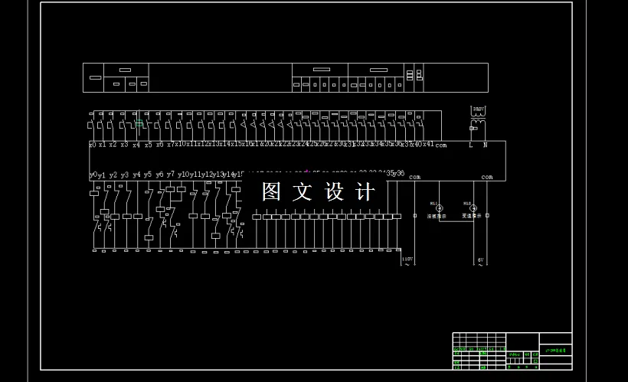Select the 'x2' input terminal label
The height and width of the screenshot is (382, 628).
tap(113, 145)
